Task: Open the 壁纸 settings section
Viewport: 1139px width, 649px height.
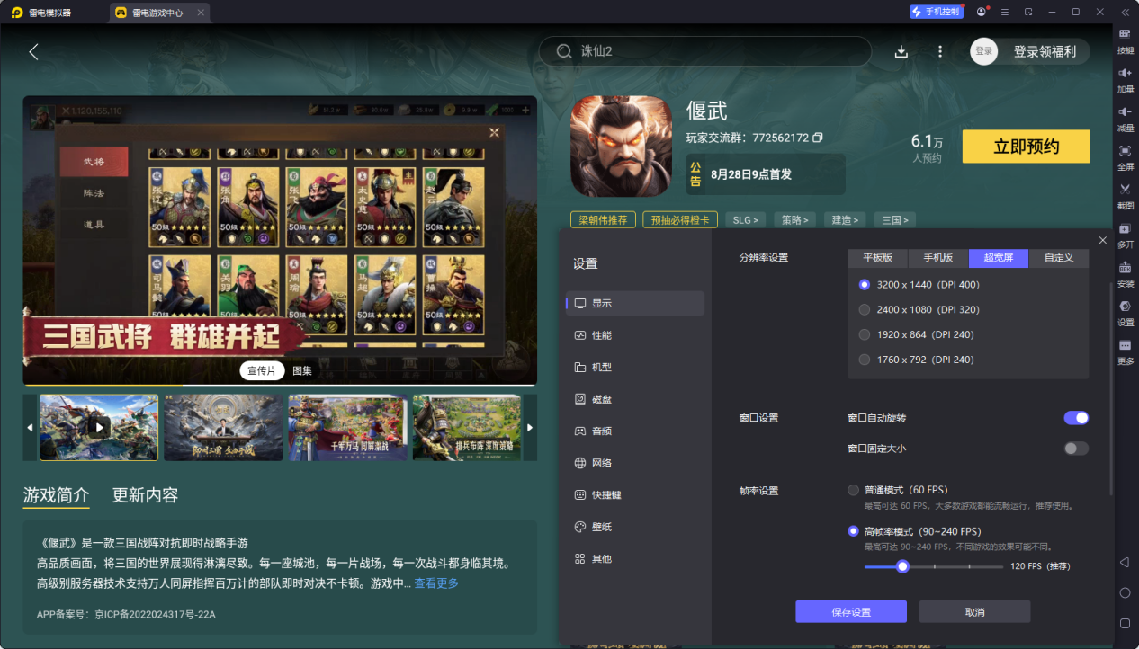Action: 635,527
